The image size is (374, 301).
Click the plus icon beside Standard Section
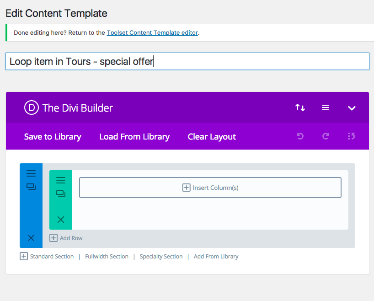click(24, 256)
